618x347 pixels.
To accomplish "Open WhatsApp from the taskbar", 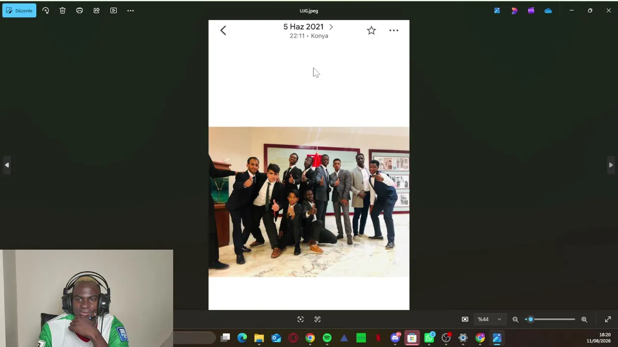I will point(429,338).
